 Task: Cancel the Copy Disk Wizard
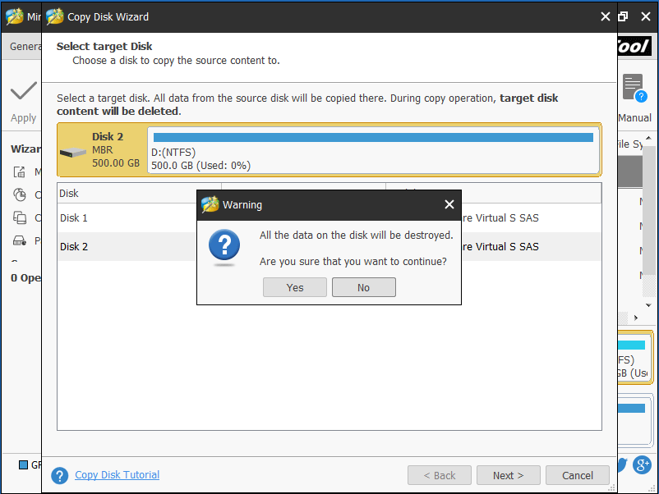578,475
